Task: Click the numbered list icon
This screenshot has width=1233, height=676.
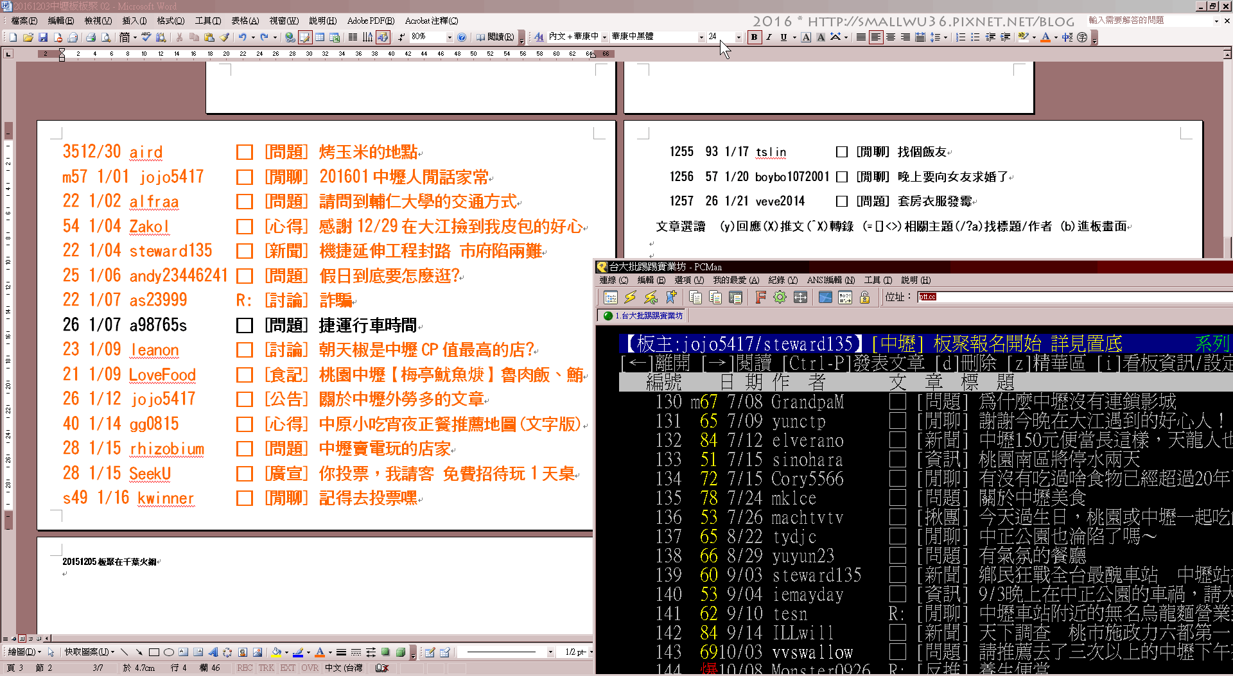Action: coord(961,37)
